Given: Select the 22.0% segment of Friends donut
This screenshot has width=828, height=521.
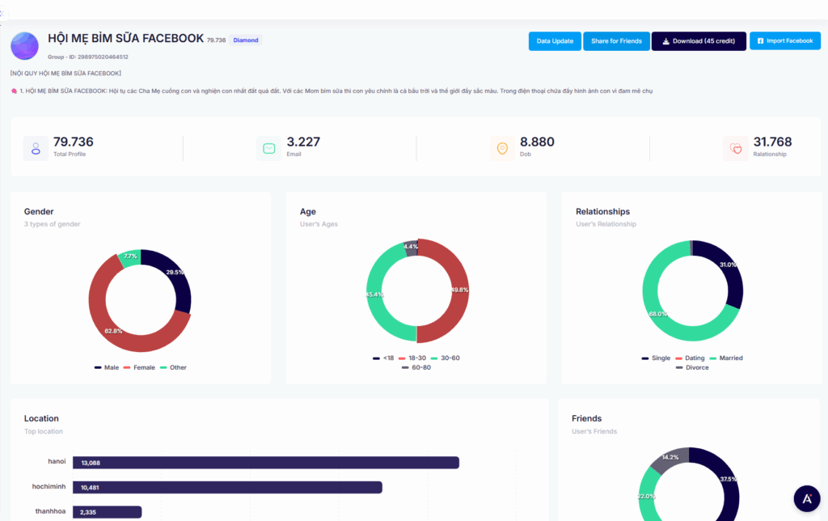Looking at the screenshot, I should tap(648, 496).
